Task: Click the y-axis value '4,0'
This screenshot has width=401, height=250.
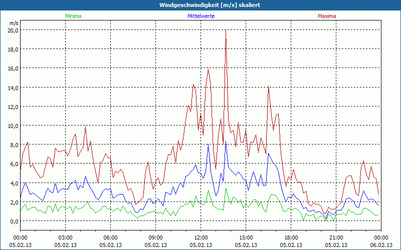Action: pyautogui.click(x=15, y=183)
